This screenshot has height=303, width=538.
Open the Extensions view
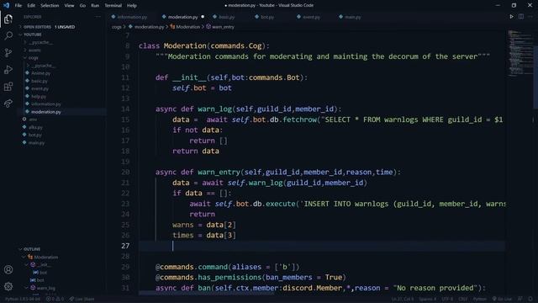click(8, 86)
